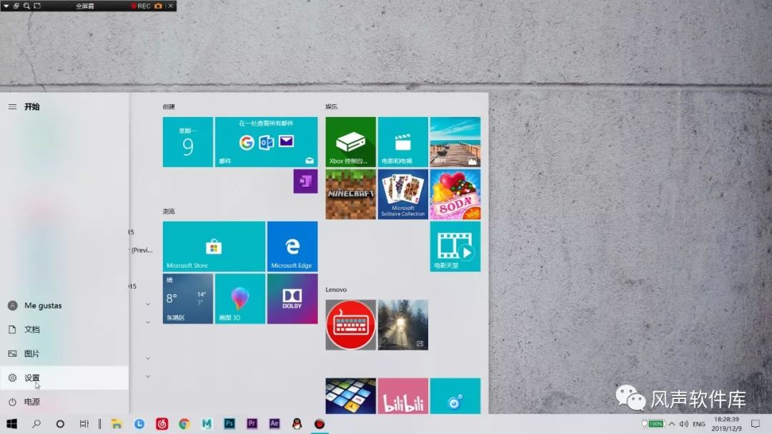Open 电源 power options

[x=31, y=401]
